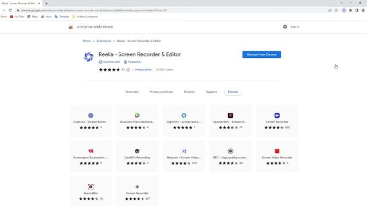
Task: Open the REC high quality screen icon
Action: [x=231, y=151]
